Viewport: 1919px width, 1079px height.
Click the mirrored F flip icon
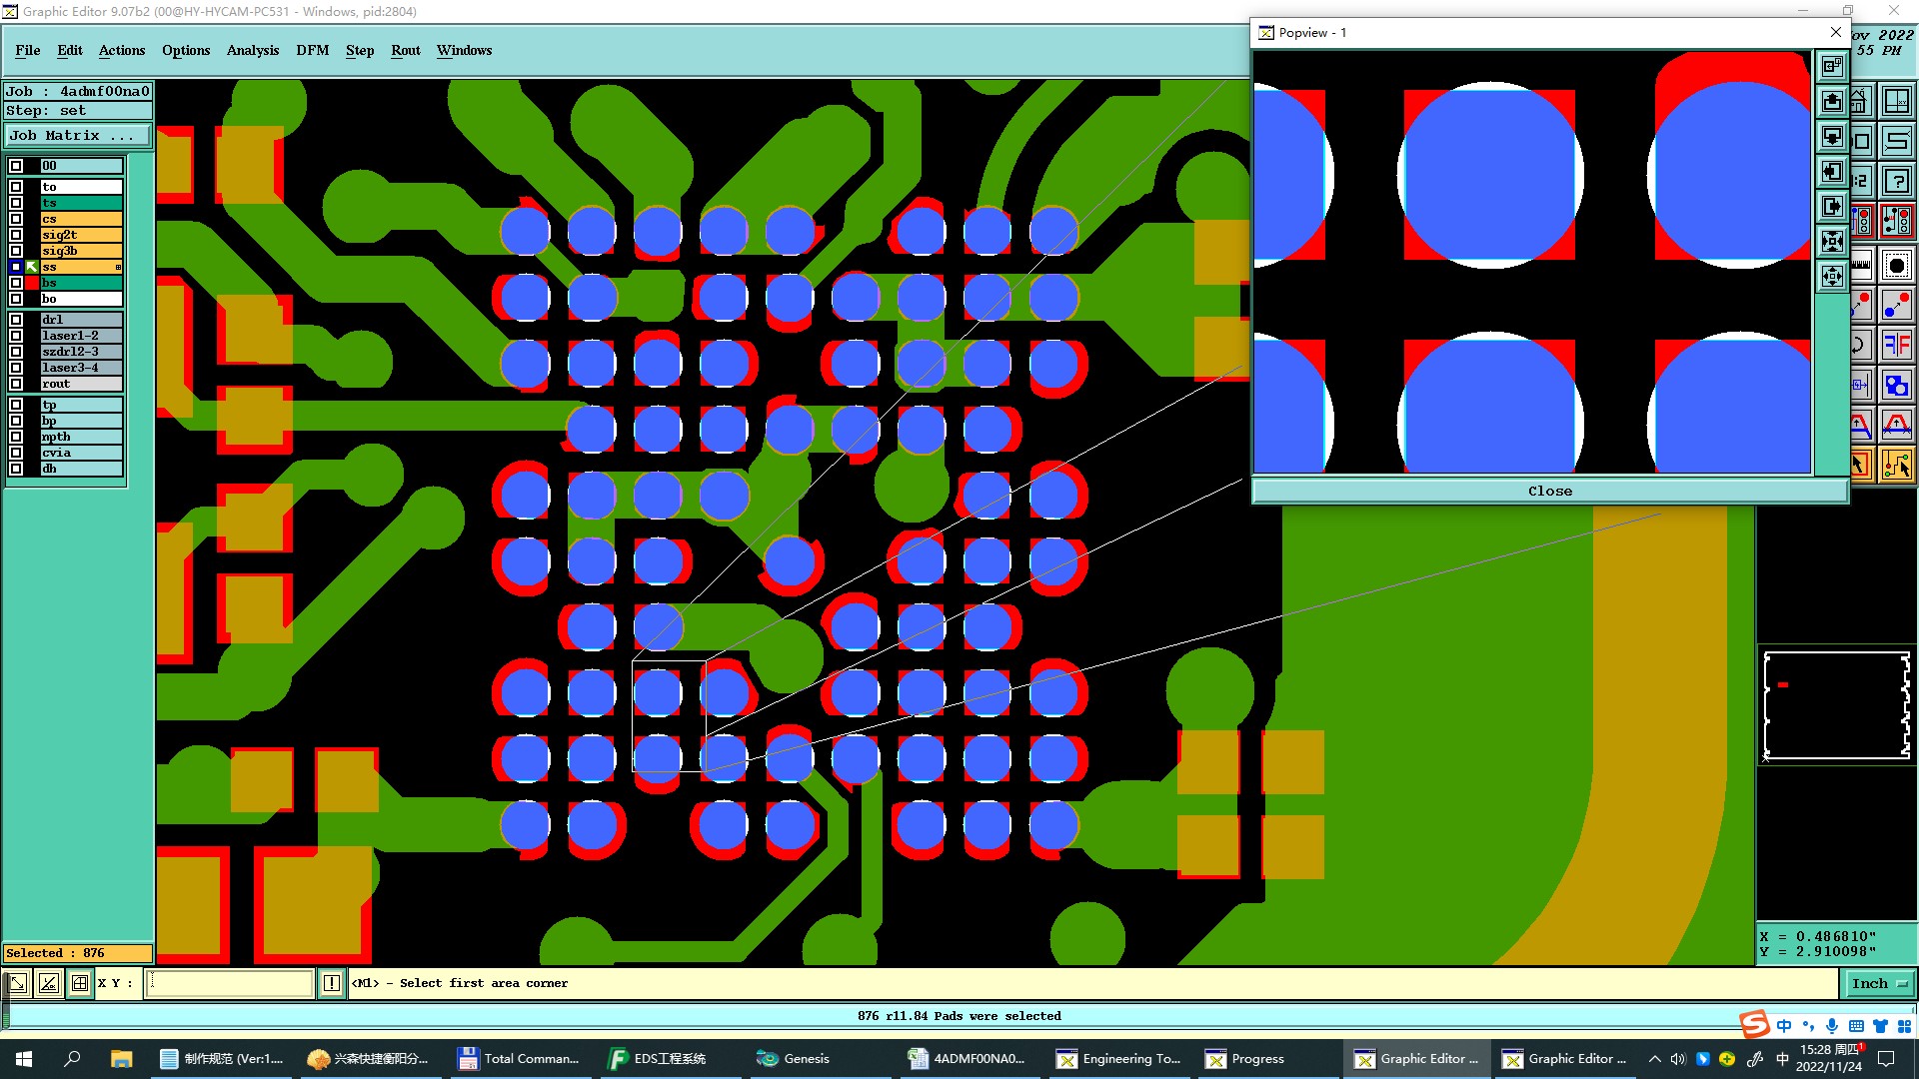1897,346
